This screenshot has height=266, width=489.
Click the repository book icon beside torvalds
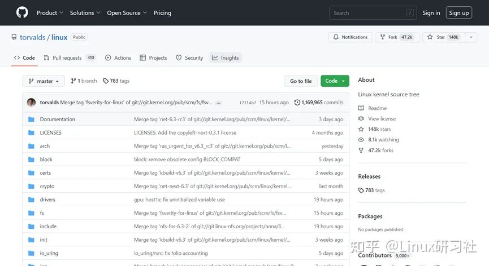coord(14,37)
